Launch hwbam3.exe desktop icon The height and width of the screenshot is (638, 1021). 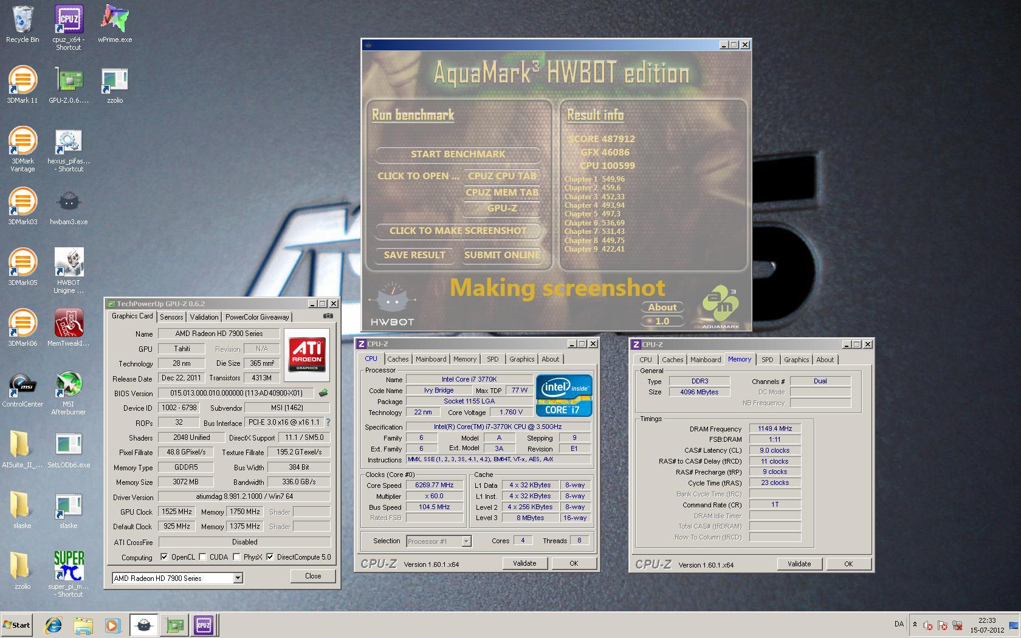(68, 207)
